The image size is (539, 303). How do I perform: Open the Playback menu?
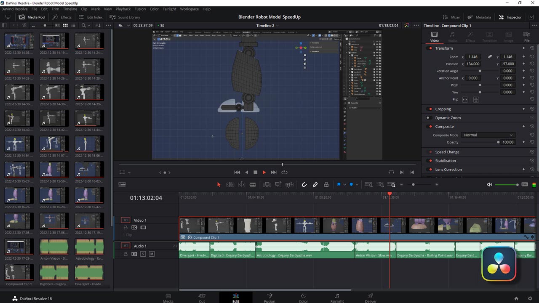coord(123,9)
